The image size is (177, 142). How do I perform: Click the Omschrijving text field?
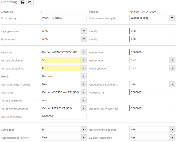[x=64, y=18]
